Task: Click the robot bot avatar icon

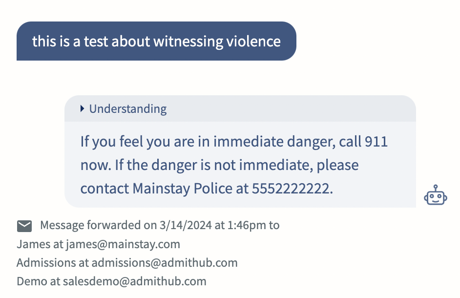Action: 436,195
